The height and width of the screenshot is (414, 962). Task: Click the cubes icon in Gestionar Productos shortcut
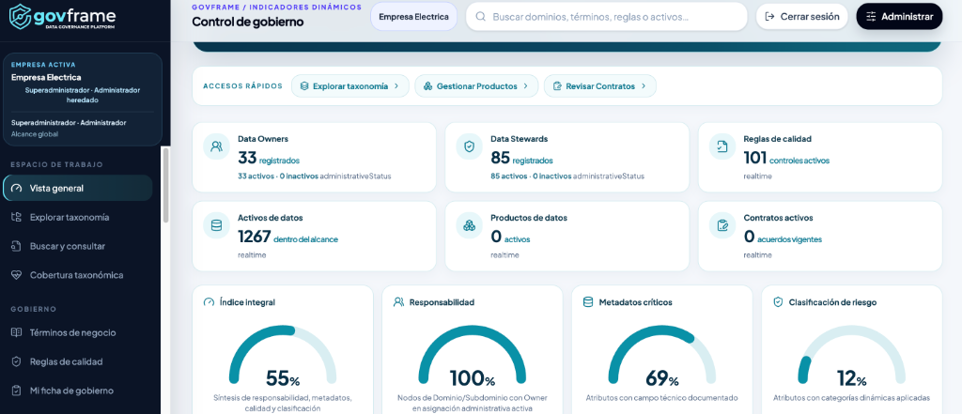[428, 85]
